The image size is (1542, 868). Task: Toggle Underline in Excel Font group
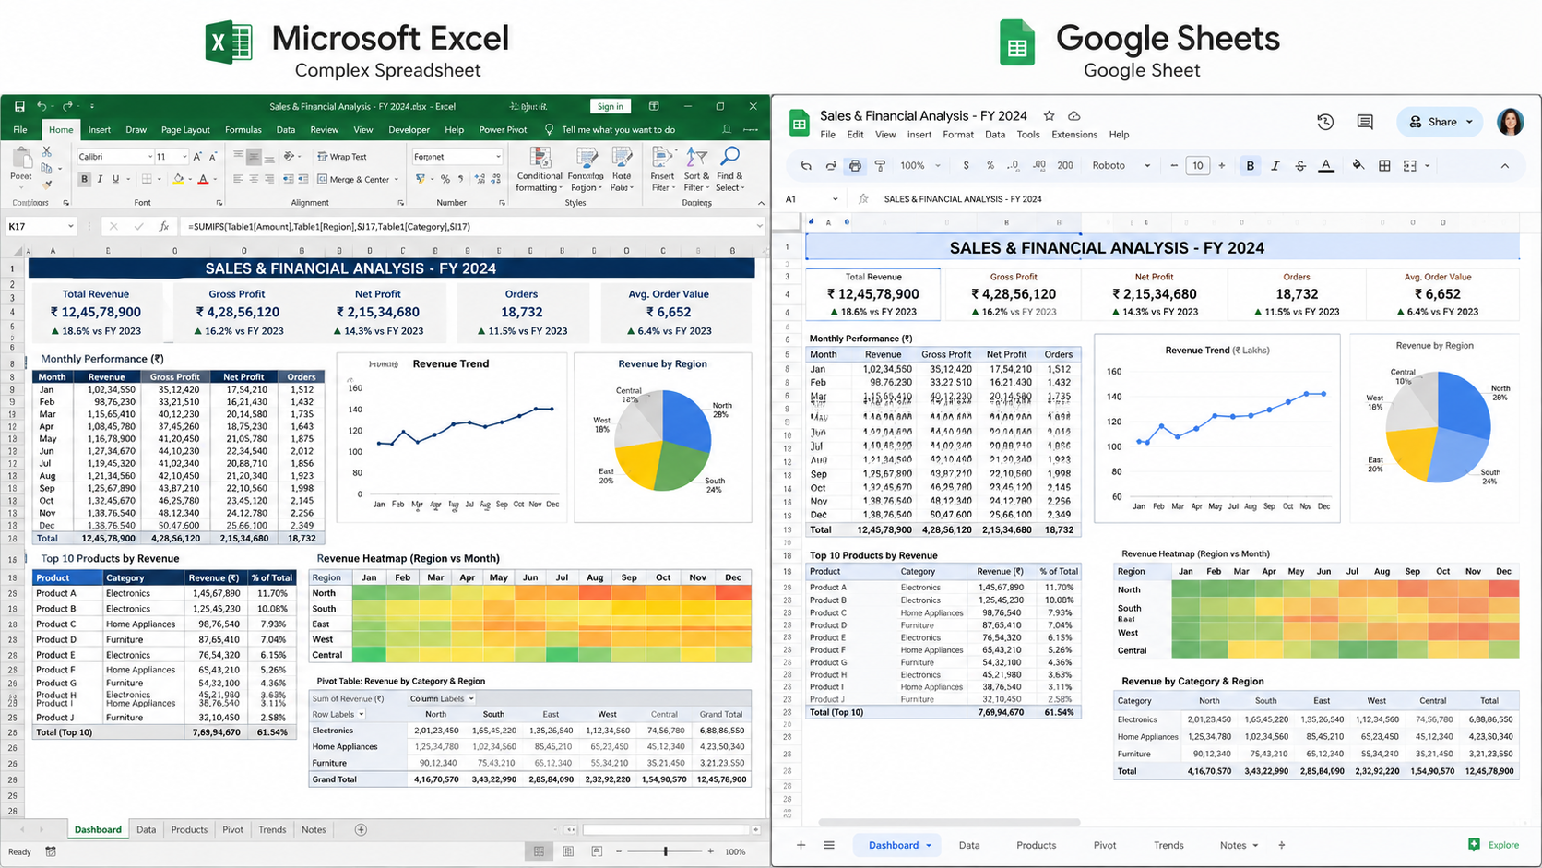tap(115, 179)
